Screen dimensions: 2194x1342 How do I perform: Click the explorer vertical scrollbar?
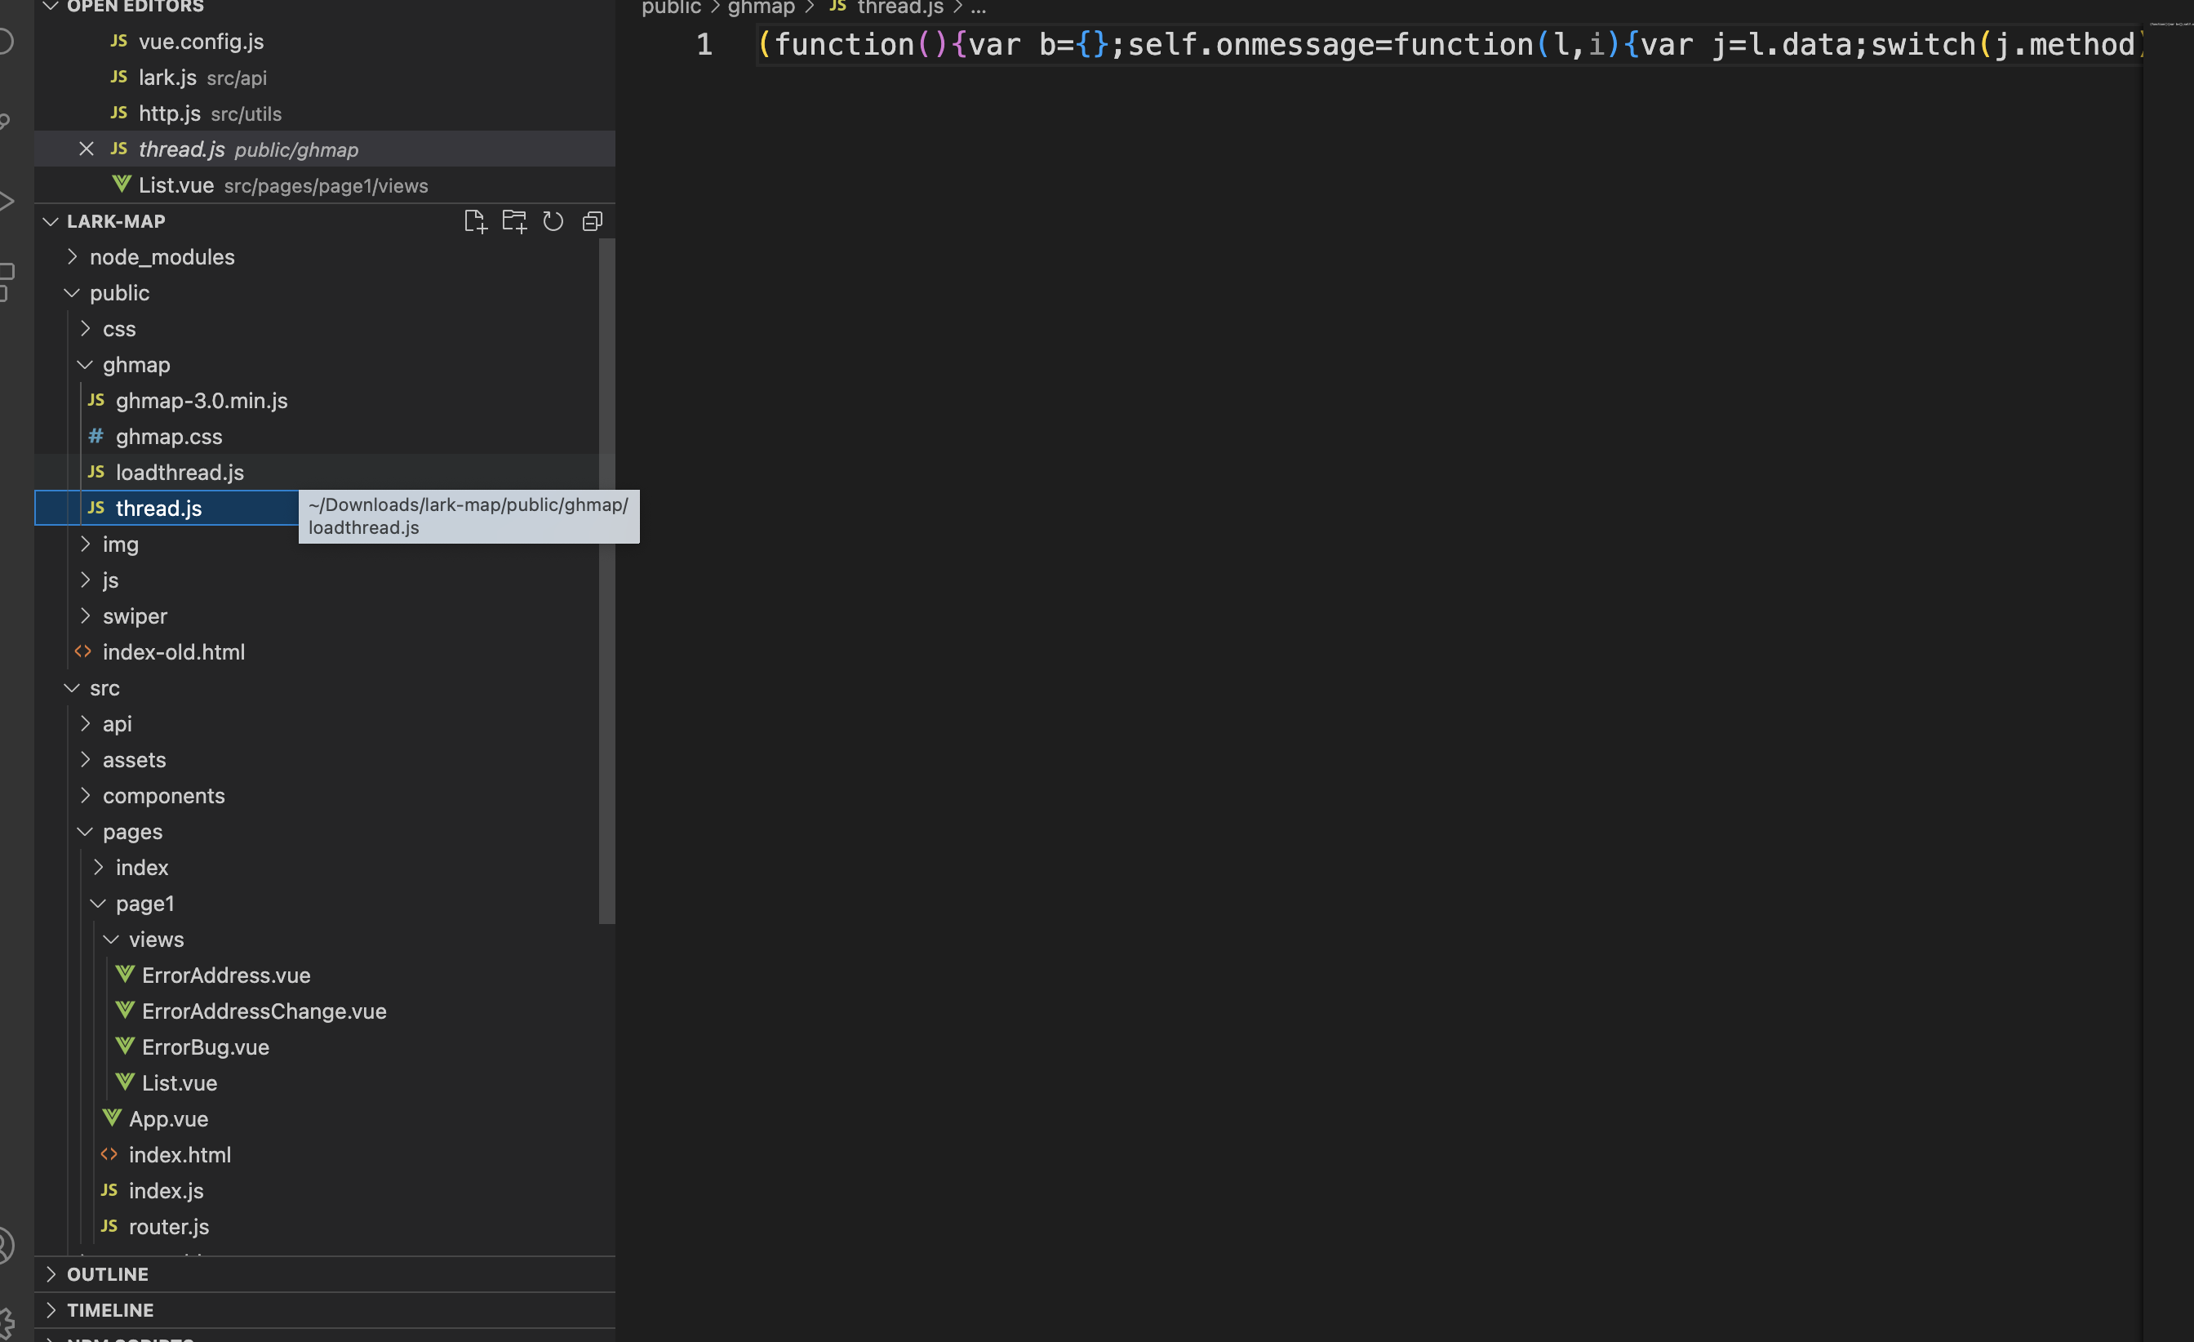point(607,581)
